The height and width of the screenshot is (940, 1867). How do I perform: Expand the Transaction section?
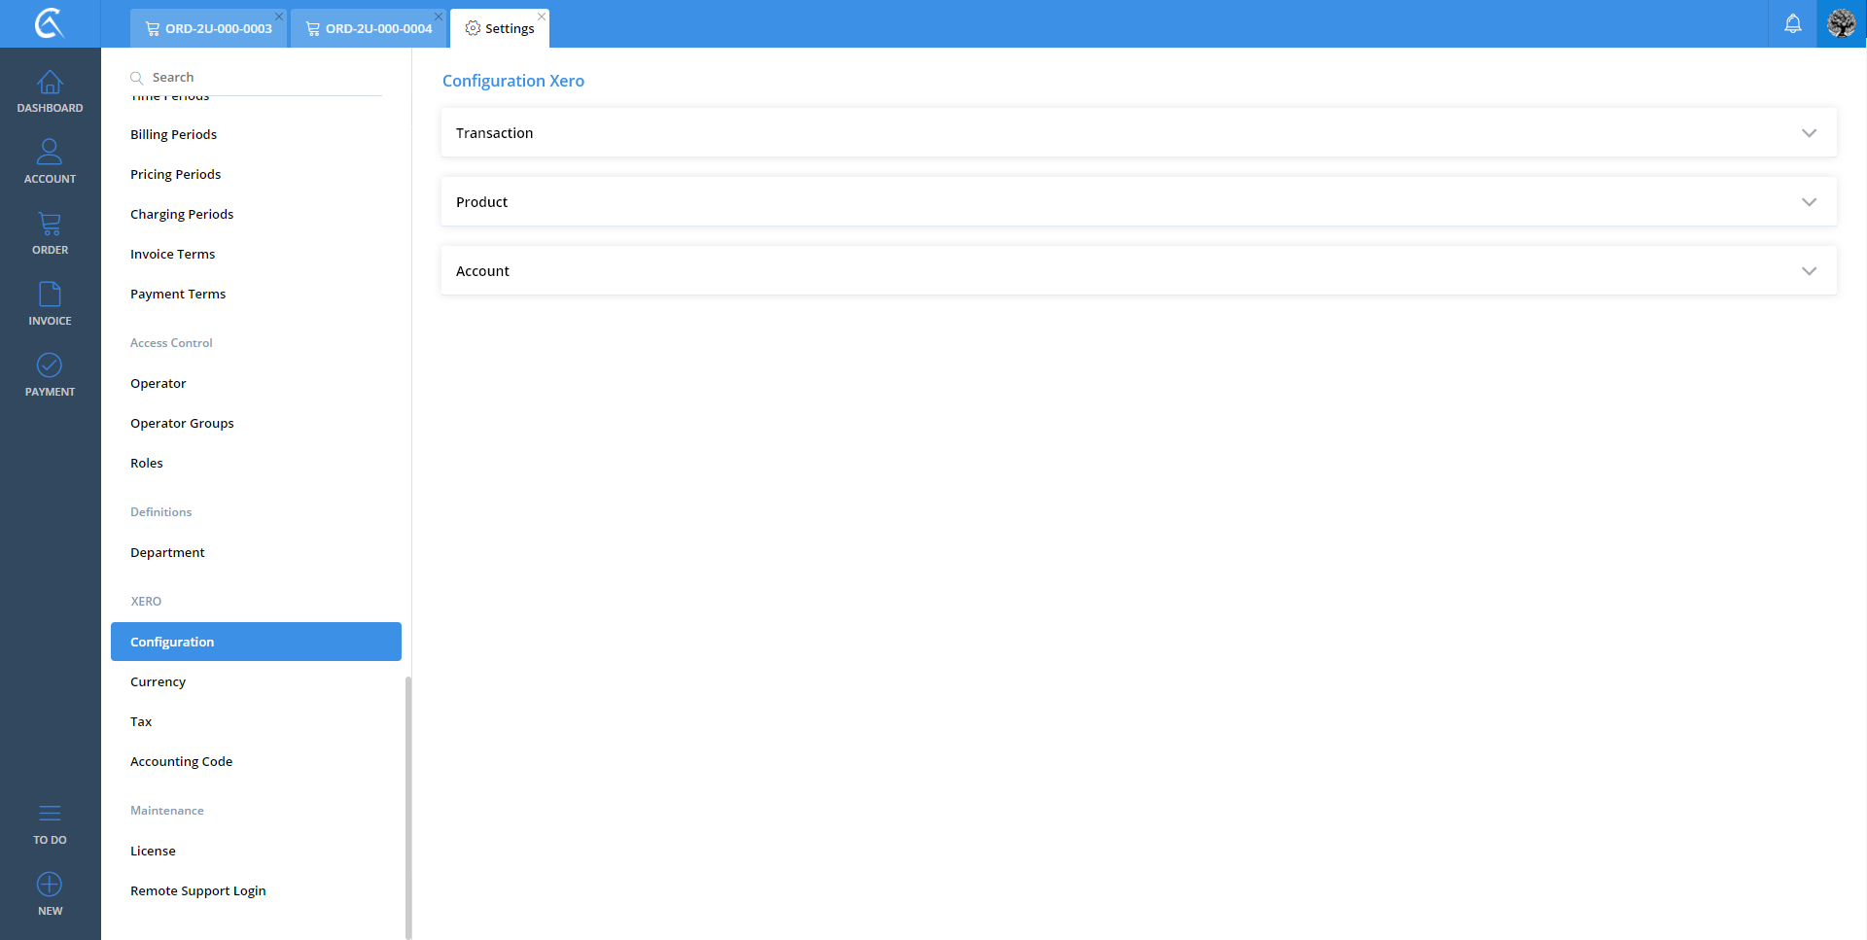(x=1138, y=133)
